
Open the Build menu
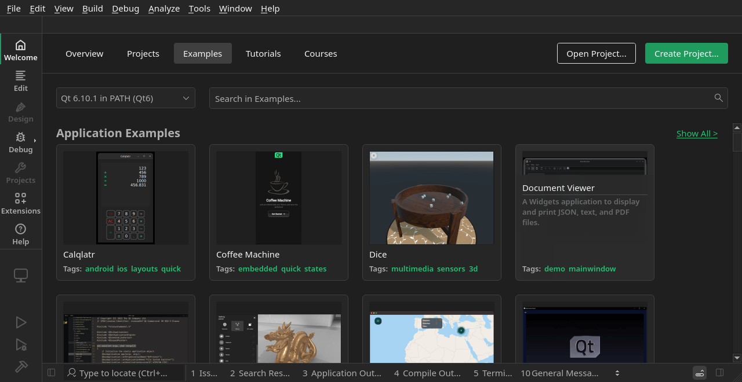point(93,8)
